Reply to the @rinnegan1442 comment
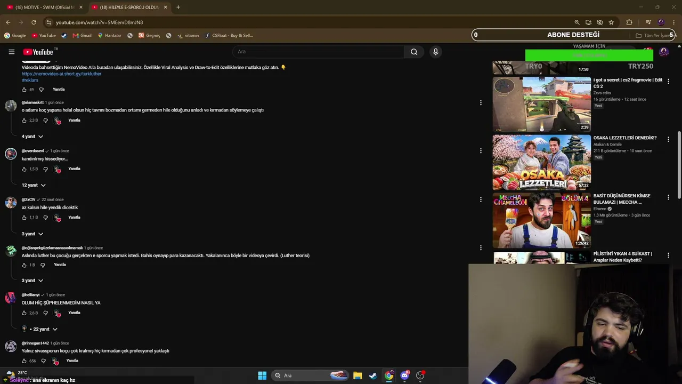Screen dimensions: 682x384 (x=72, y=361)
